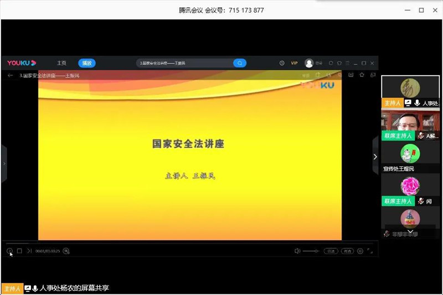Click the share icon over the video
443x295 pixels.
[x=318, y=75]
